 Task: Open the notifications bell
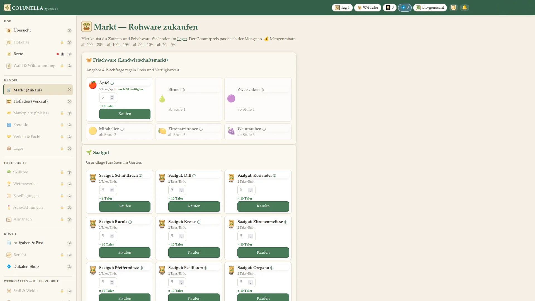coord(465,8)
